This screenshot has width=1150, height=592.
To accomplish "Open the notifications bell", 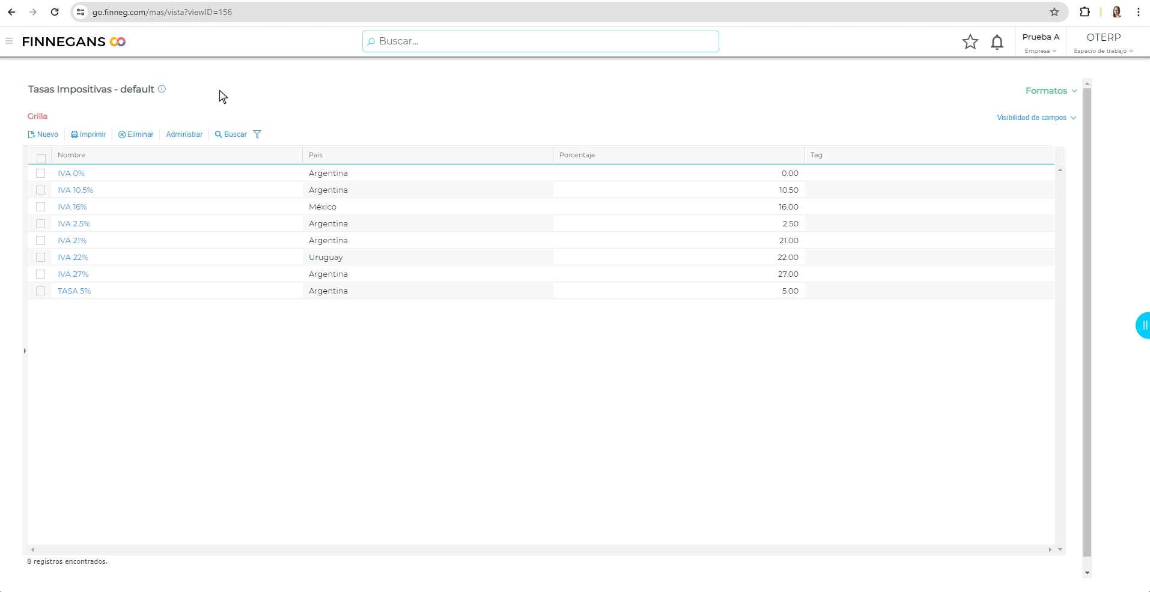I will [997, 42].
